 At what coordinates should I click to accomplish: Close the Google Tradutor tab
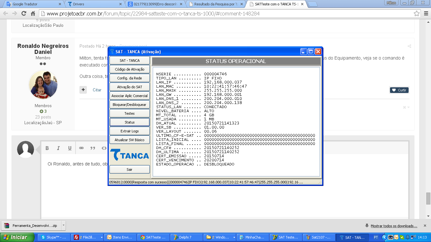point(60,4)
